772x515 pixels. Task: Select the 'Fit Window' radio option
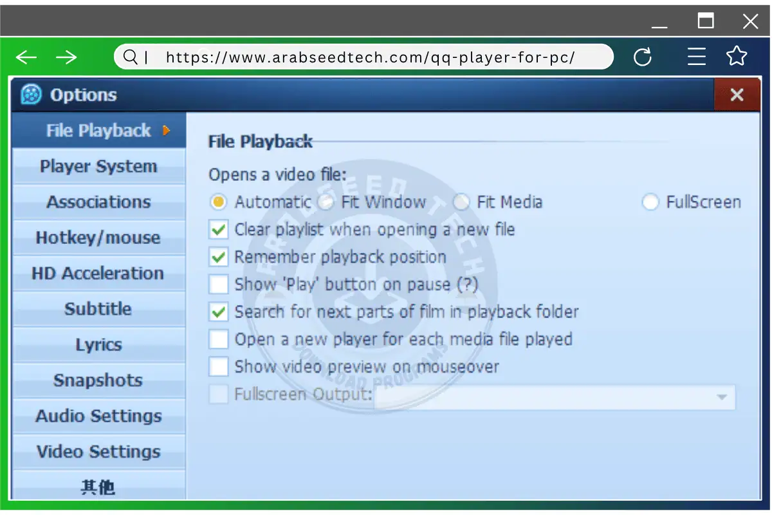pos(326,202)
